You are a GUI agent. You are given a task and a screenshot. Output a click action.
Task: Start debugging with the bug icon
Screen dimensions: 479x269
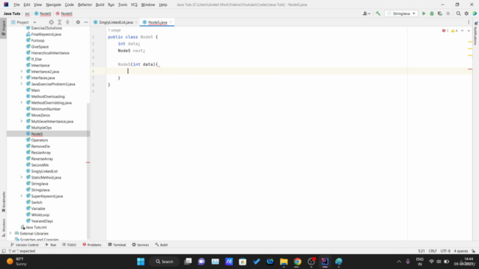click(432, 13)
